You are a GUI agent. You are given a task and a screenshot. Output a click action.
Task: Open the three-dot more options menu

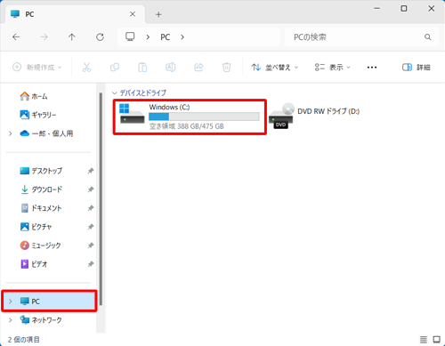coord(372,68)
